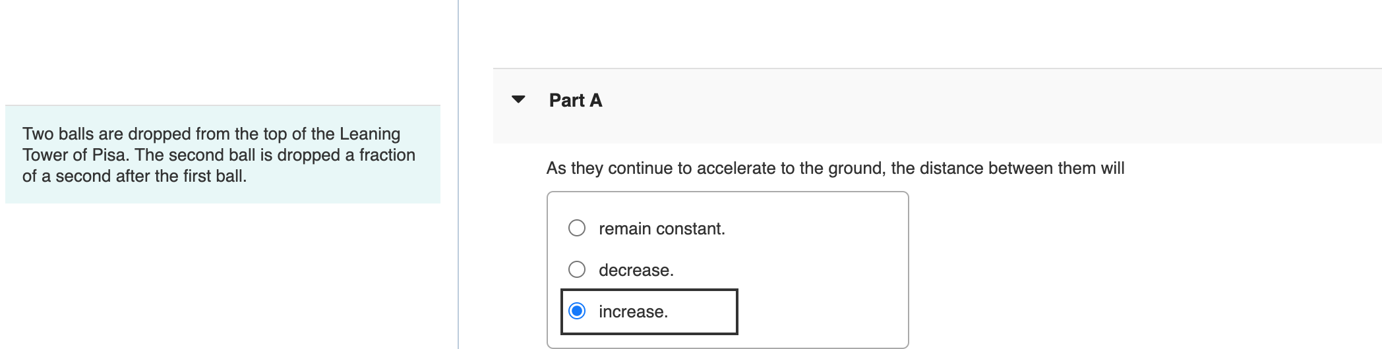Click the 'decrease.' answer label
The height and width of the screenshot is (349, 1382).
pyautogui.click(x=636, y=270)
